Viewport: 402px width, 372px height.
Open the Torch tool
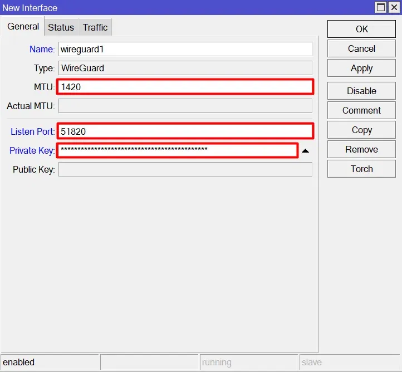pyautogui.click(x=361, y=169)
